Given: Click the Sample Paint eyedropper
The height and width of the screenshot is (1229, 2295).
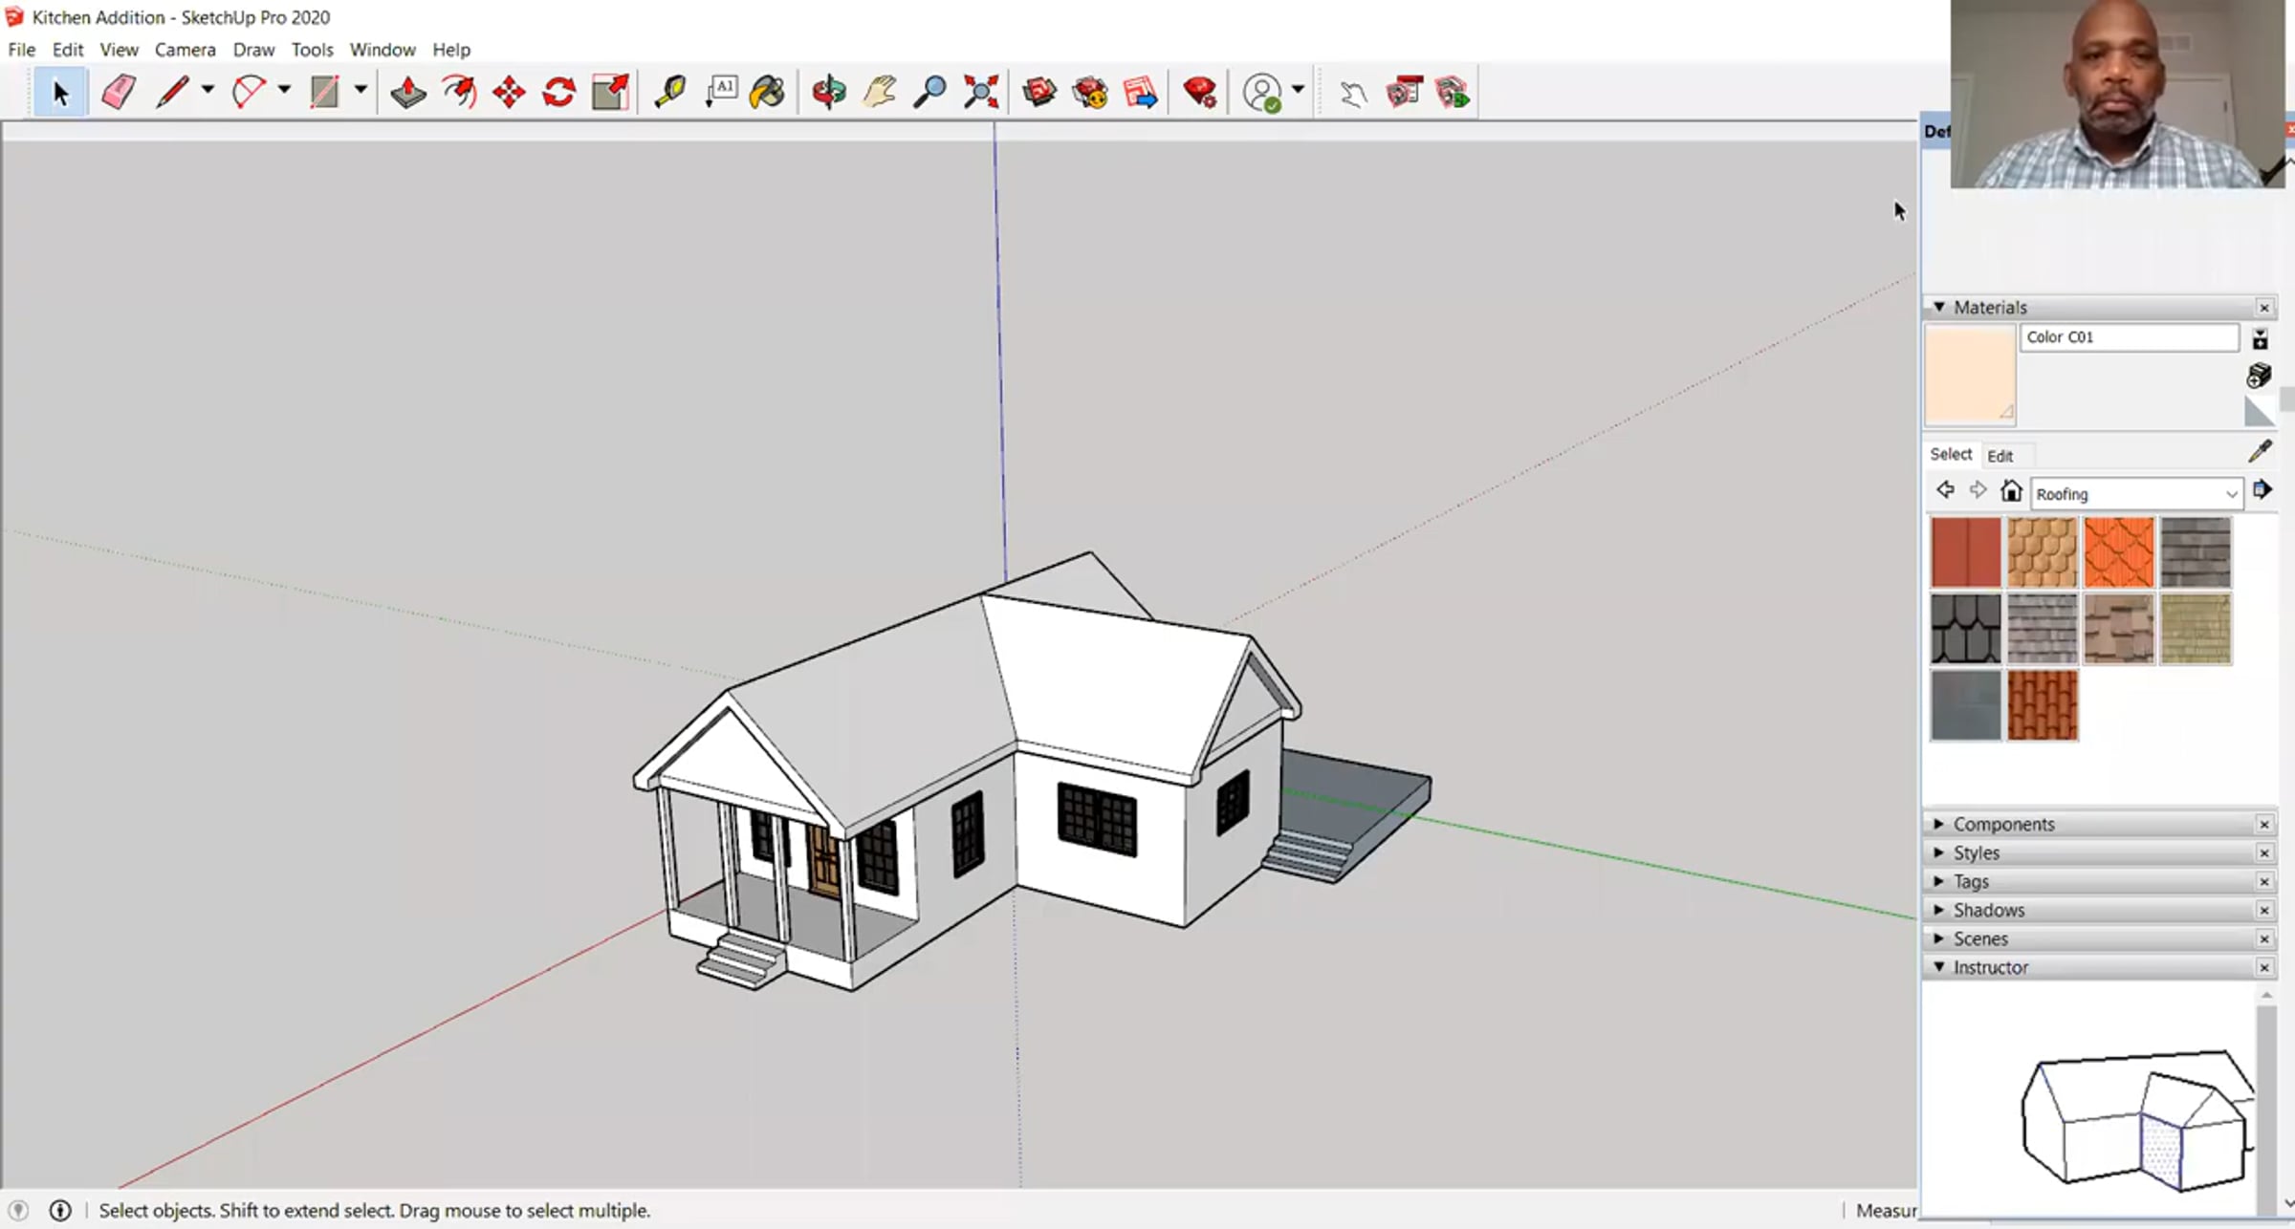Looking at the screenshot, I should (x=2260, y=451).
